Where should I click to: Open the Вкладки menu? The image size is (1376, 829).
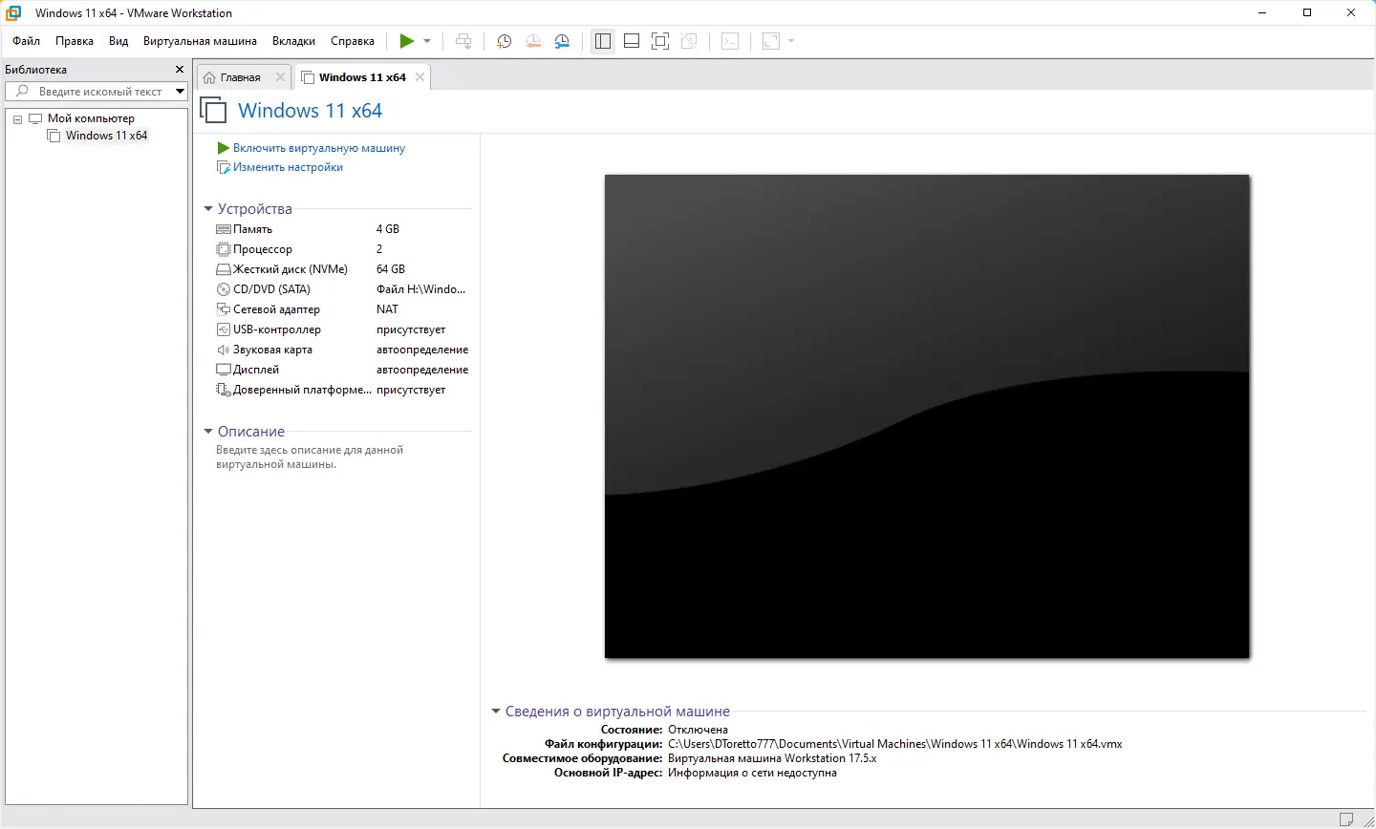(x=293, y=41)
